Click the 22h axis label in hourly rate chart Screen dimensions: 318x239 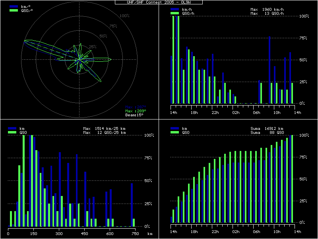point(215,113)
